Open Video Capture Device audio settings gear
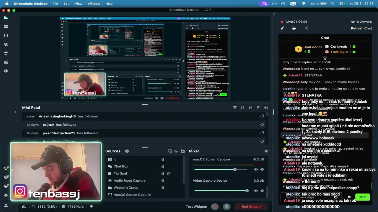This screenshot has width=378, height=212. [262, 191]
